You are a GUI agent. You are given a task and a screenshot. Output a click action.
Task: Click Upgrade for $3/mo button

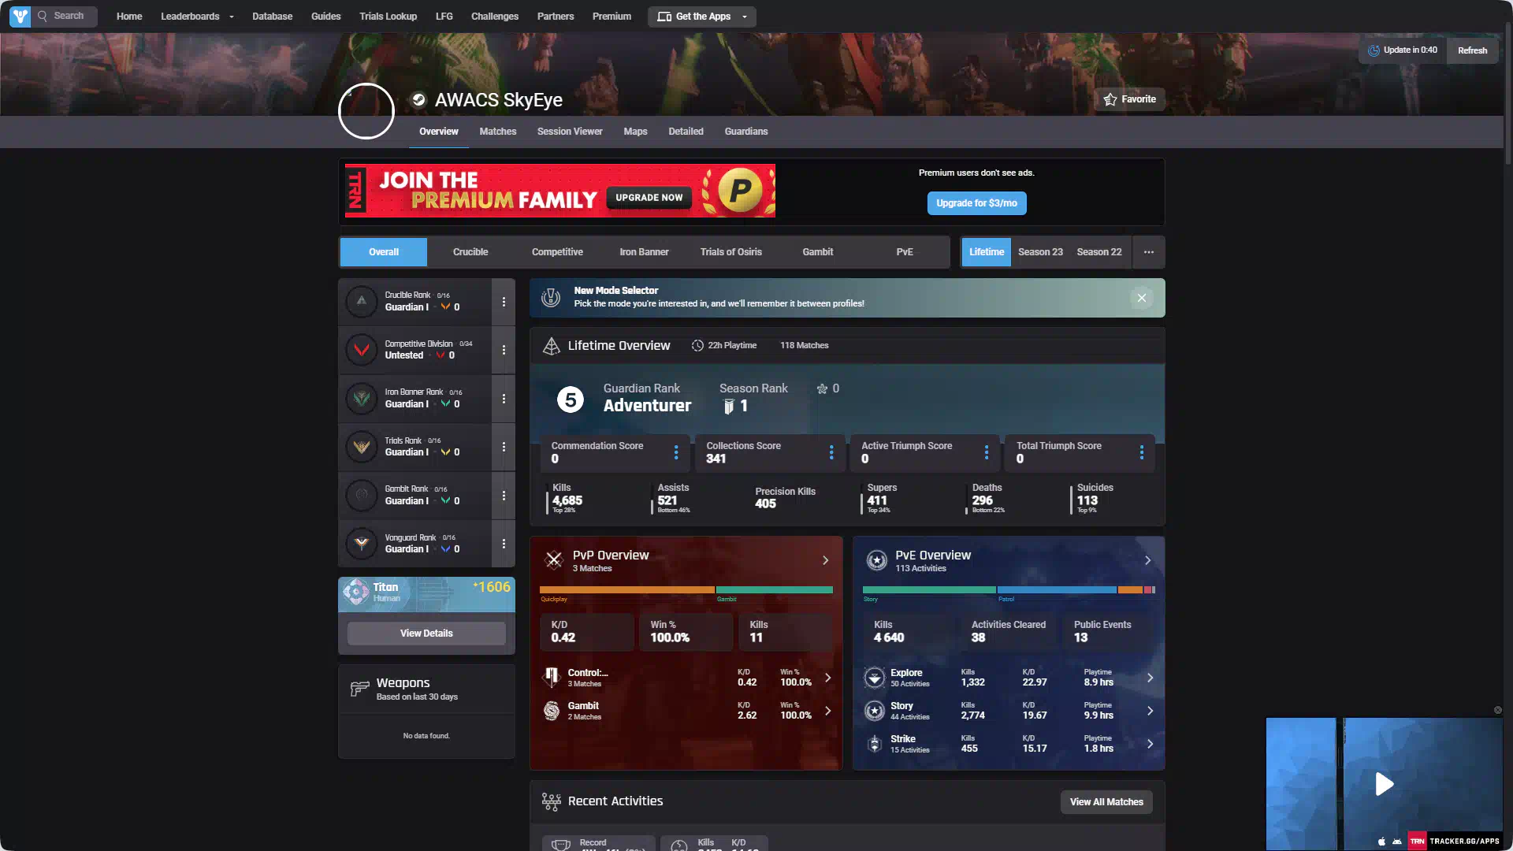[x=976, y=203]
